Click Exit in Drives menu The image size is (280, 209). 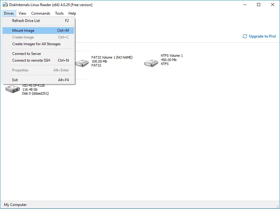click(x=38, y=80)
